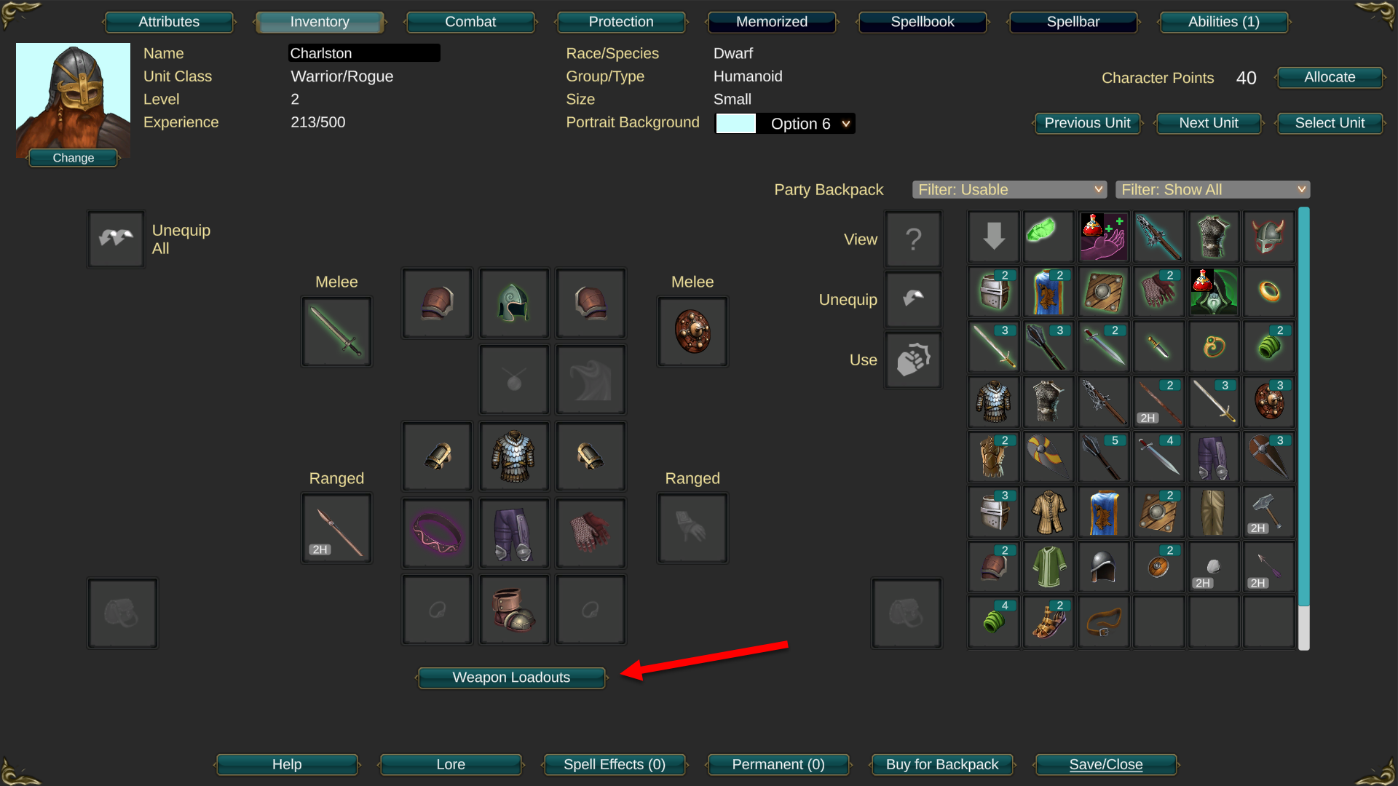
Task: Select the horned red helmet in backpack
Action: coord(1269,237)
